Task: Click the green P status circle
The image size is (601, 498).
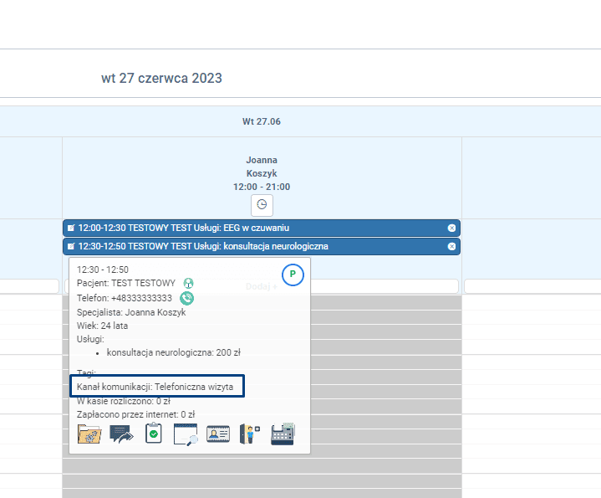Action: coord(293,275)
